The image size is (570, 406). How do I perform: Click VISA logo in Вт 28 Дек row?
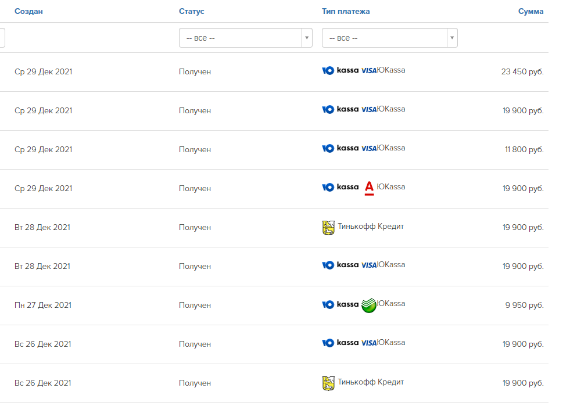click(x=369, y=265)
